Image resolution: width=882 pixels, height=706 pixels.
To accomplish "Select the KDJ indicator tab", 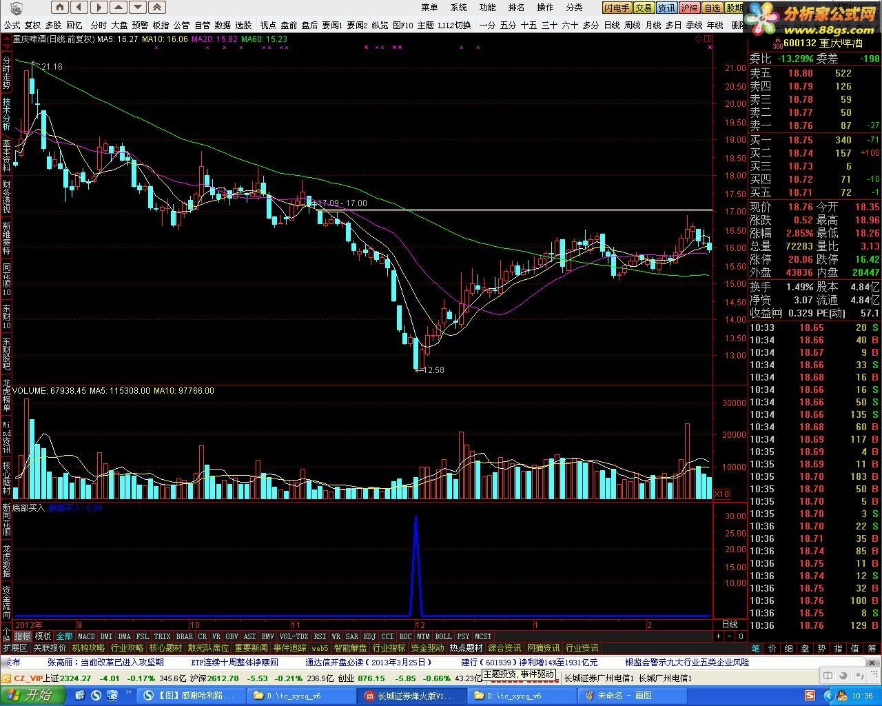I will pyautogui.click(x=370, y=636).
